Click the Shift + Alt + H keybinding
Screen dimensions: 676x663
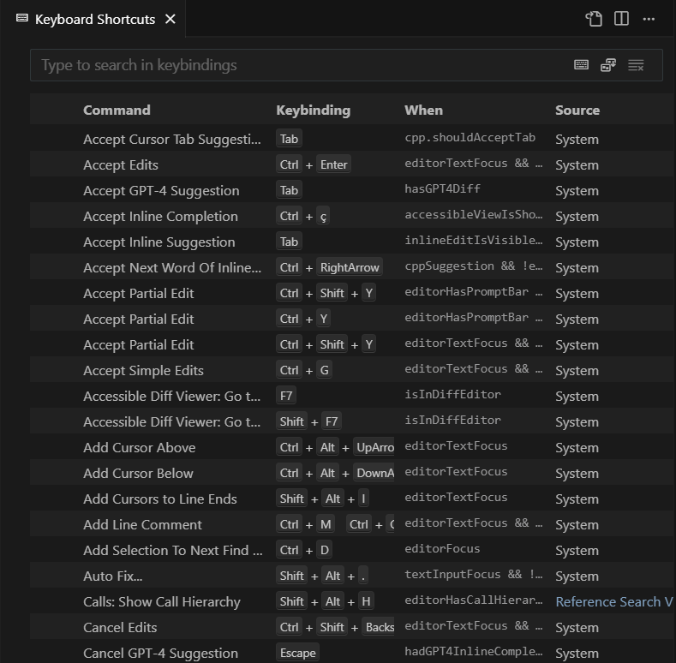click(325, 601)
